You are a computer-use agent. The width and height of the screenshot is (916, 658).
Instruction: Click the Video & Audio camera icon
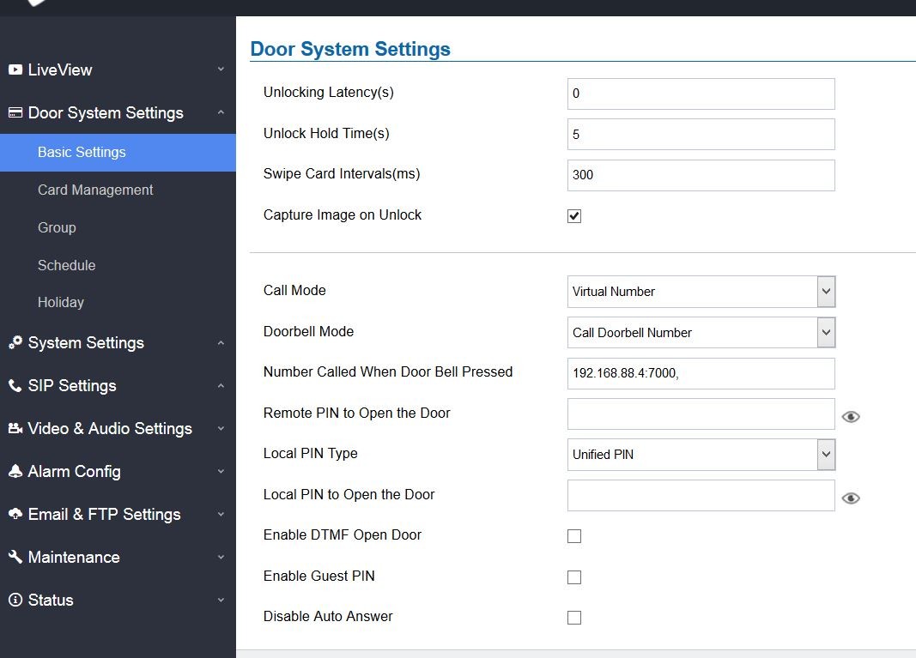[x=15, y=428]
